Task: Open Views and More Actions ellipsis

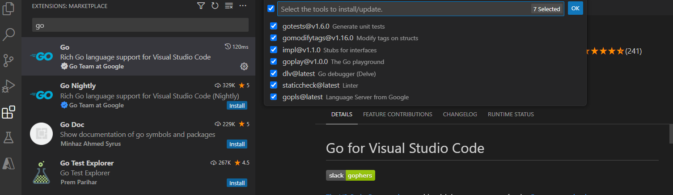Action: click(243, 6)
